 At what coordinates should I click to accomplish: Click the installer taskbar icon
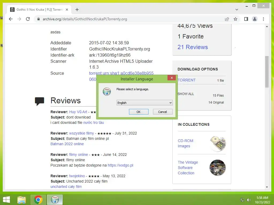pyautogui.click(x=55, y=200)
